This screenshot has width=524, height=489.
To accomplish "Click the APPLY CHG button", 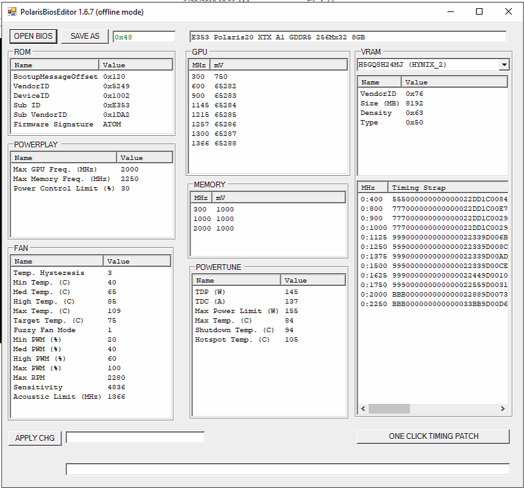I will tap(35, 438).
